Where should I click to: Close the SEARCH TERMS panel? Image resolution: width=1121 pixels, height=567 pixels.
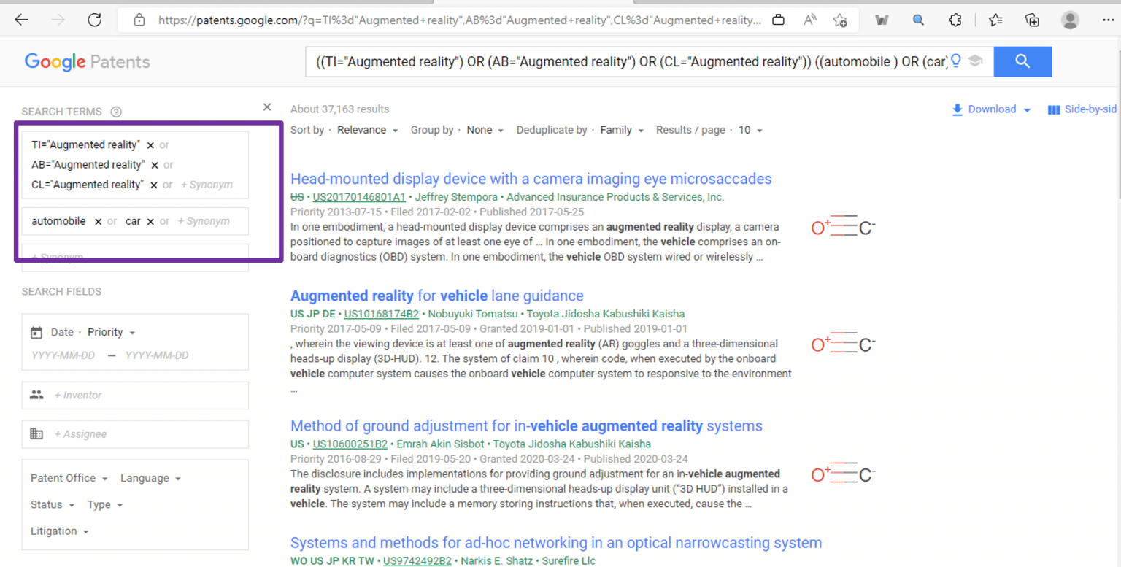267,107
